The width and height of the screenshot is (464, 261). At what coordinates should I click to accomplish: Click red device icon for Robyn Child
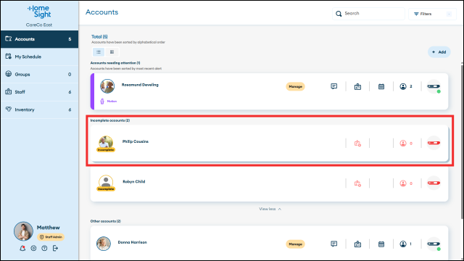click(x=434, y=183)
